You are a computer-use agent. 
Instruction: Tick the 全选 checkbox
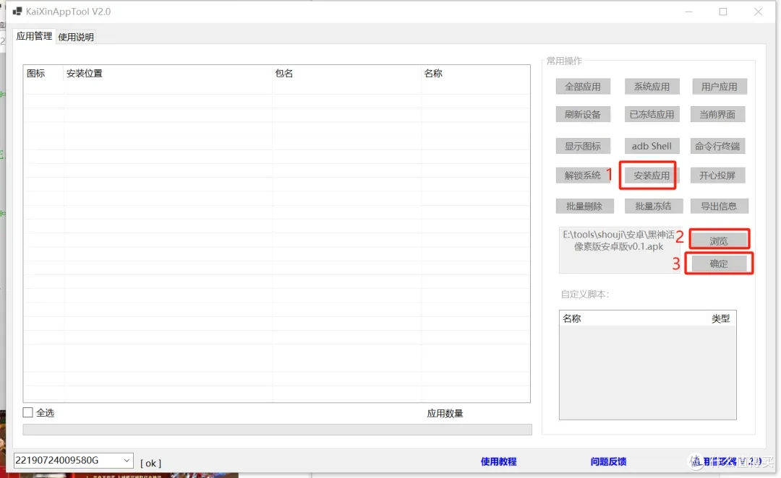[x=28, y=412]
